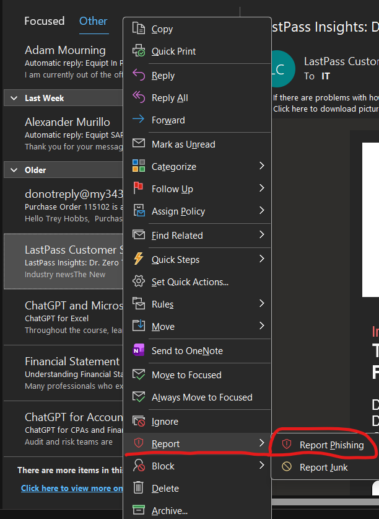Click the Quick Steps lightning icon
This screenshot has width=379, height=519.
point(139,259)
